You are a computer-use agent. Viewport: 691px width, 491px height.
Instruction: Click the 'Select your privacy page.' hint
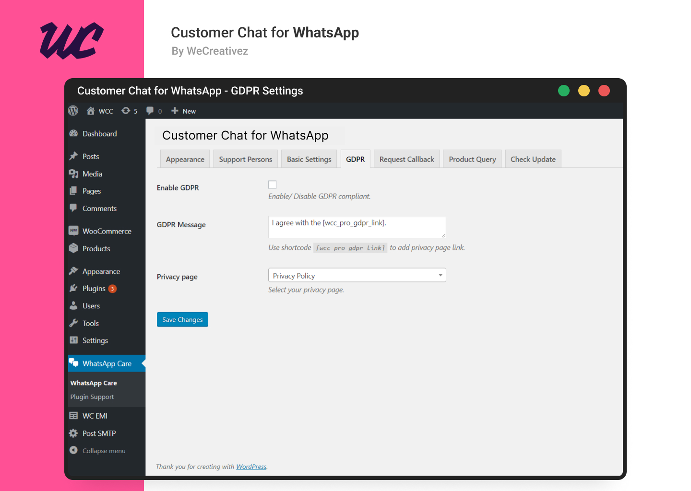click(x=306, y=290)
